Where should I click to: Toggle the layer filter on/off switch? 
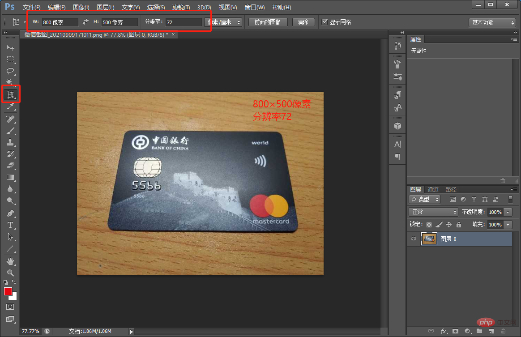pos(510,199)
